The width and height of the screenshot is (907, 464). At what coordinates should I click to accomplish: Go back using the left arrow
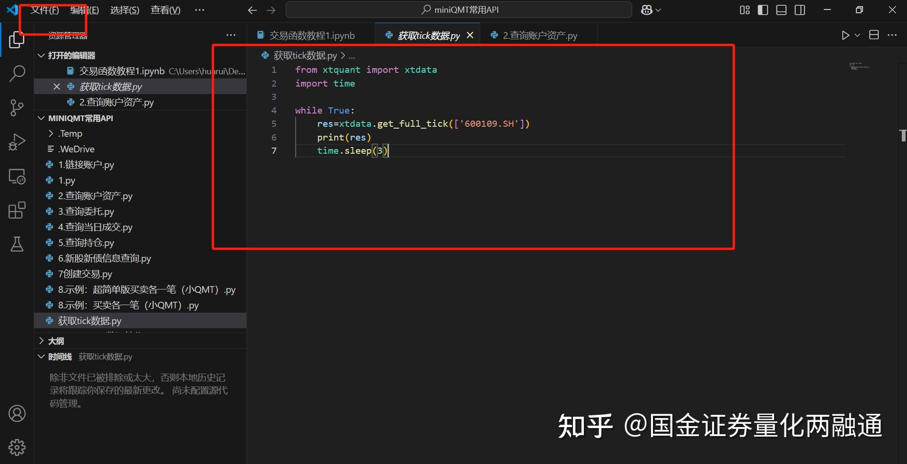tap(252, 9)
